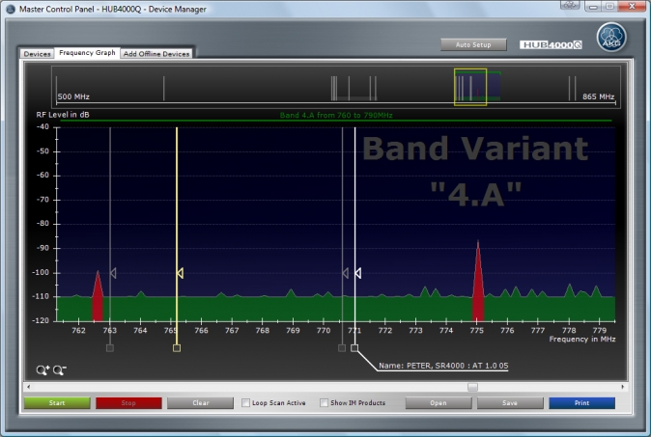Click the red peak near 762.6 MHz

tap(98, 298)
